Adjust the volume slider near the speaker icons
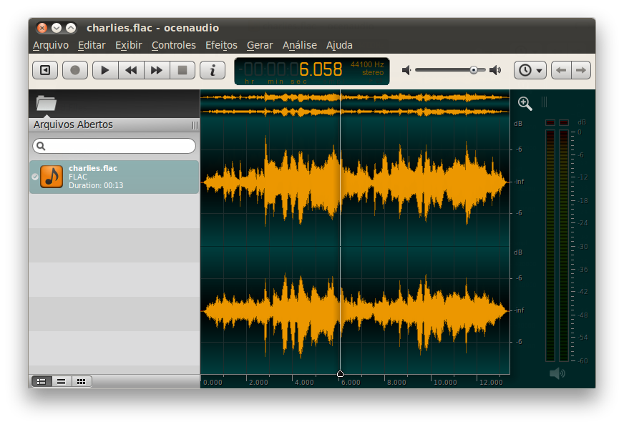The height and width of the screenshot is (427, 624). (474, 69)
